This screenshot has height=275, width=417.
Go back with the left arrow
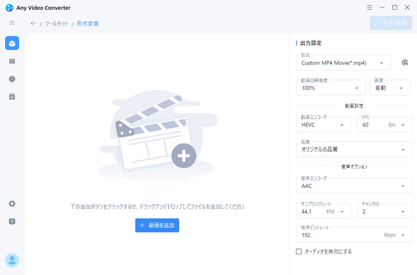[33, 23]
